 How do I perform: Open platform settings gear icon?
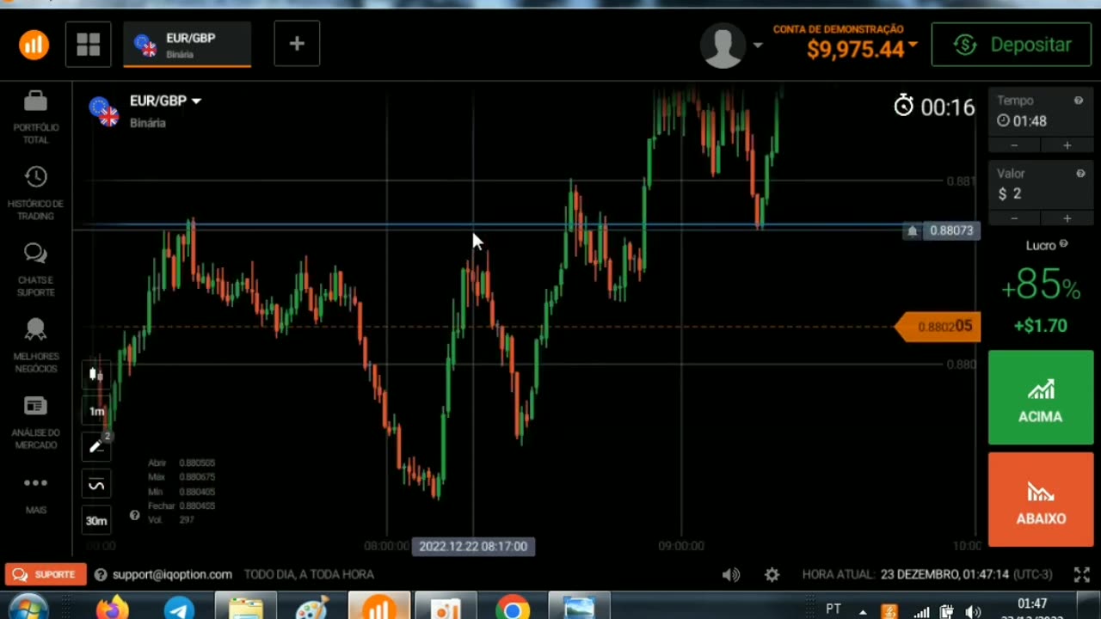coord(772,574)
